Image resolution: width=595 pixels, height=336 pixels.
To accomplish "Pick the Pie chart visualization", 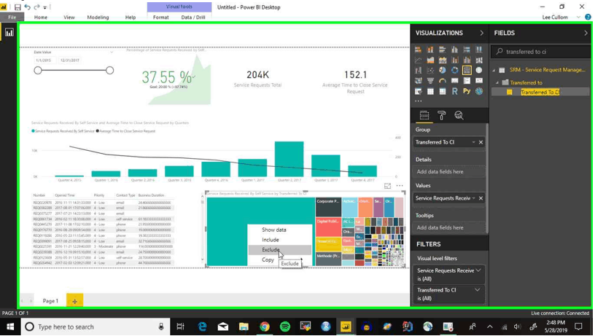I will click(443, 70).
